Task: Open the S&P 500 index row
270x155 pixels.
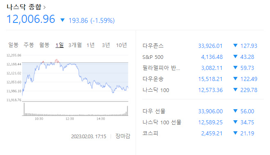Action: [200, 57]
